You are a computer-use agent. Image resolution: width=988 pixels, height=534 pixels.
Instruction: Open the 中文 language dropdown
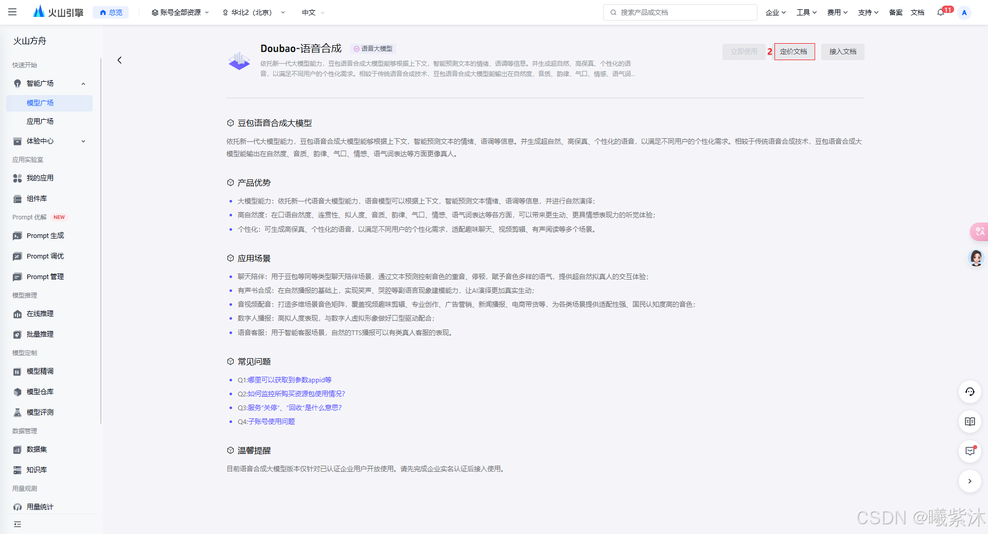pyautogui.click(x=313, y=12)
